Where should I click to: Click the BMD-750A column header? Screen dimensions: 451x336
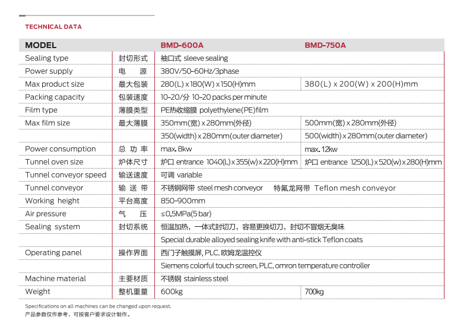coord(325,45)
